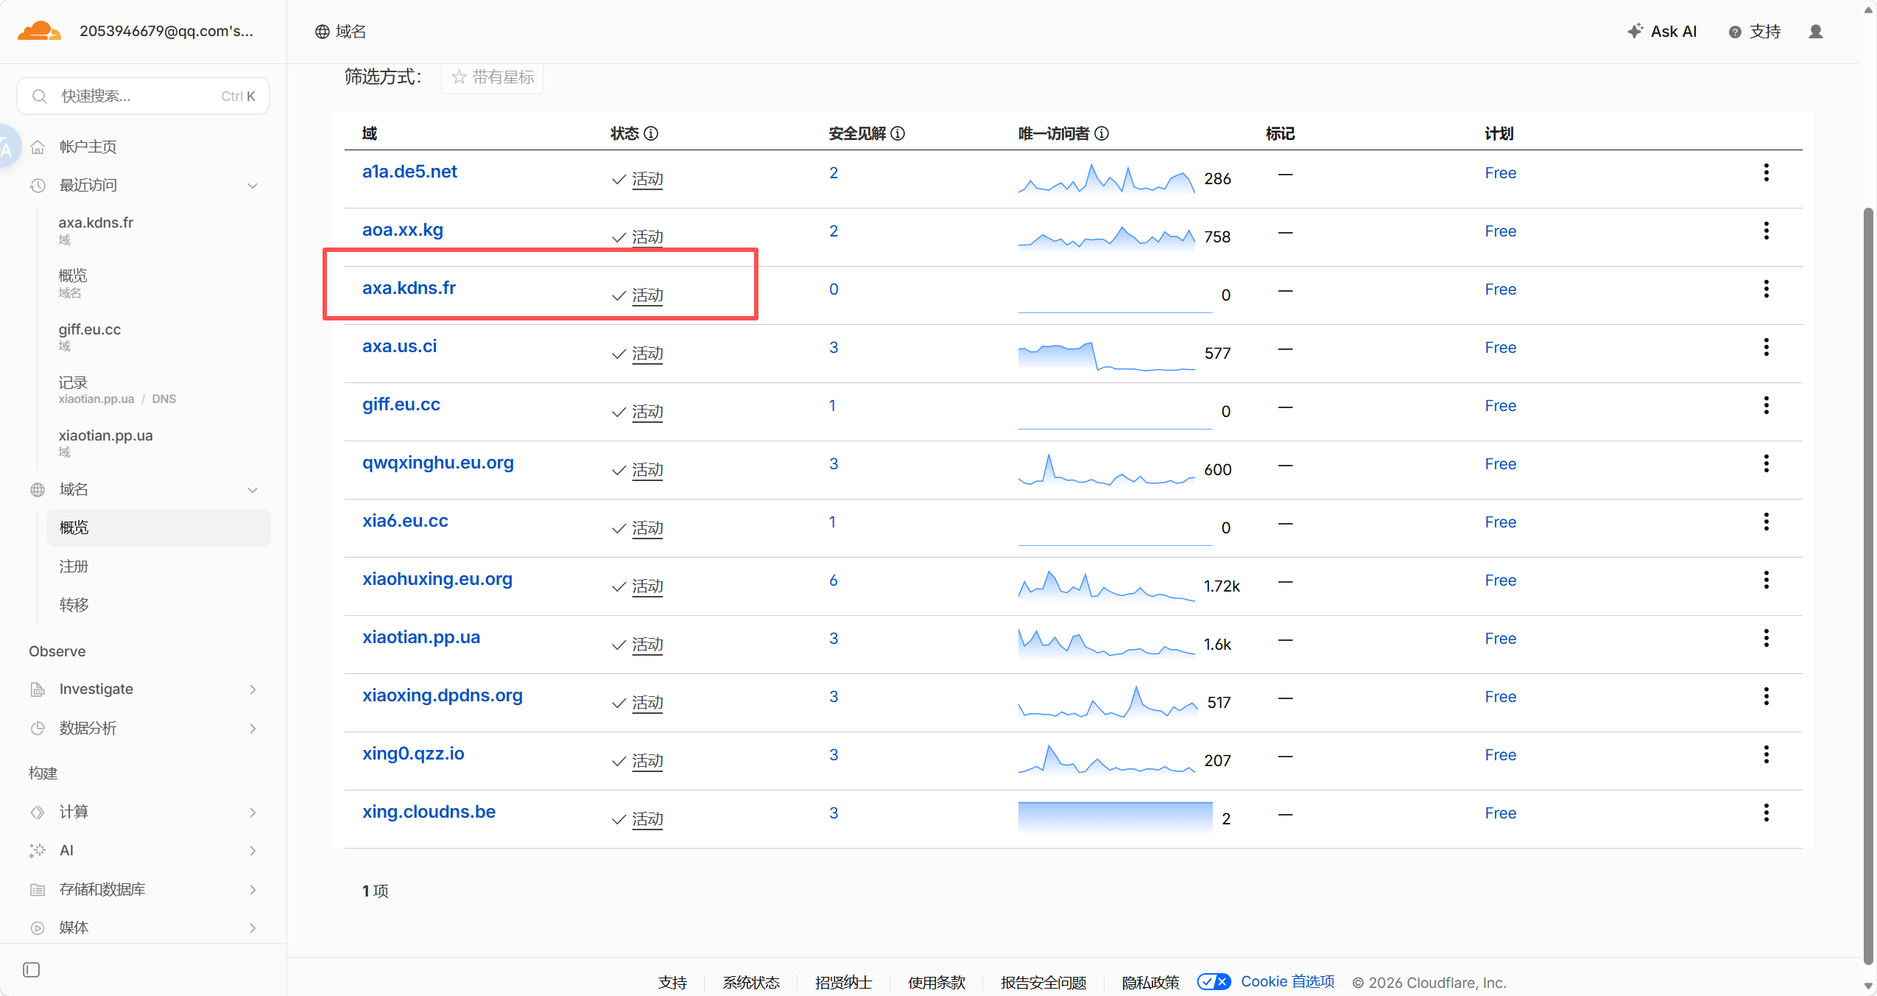Click the Free plan link for aoa.xx.kg
Screen dimensions: 1877x996
1500,231
